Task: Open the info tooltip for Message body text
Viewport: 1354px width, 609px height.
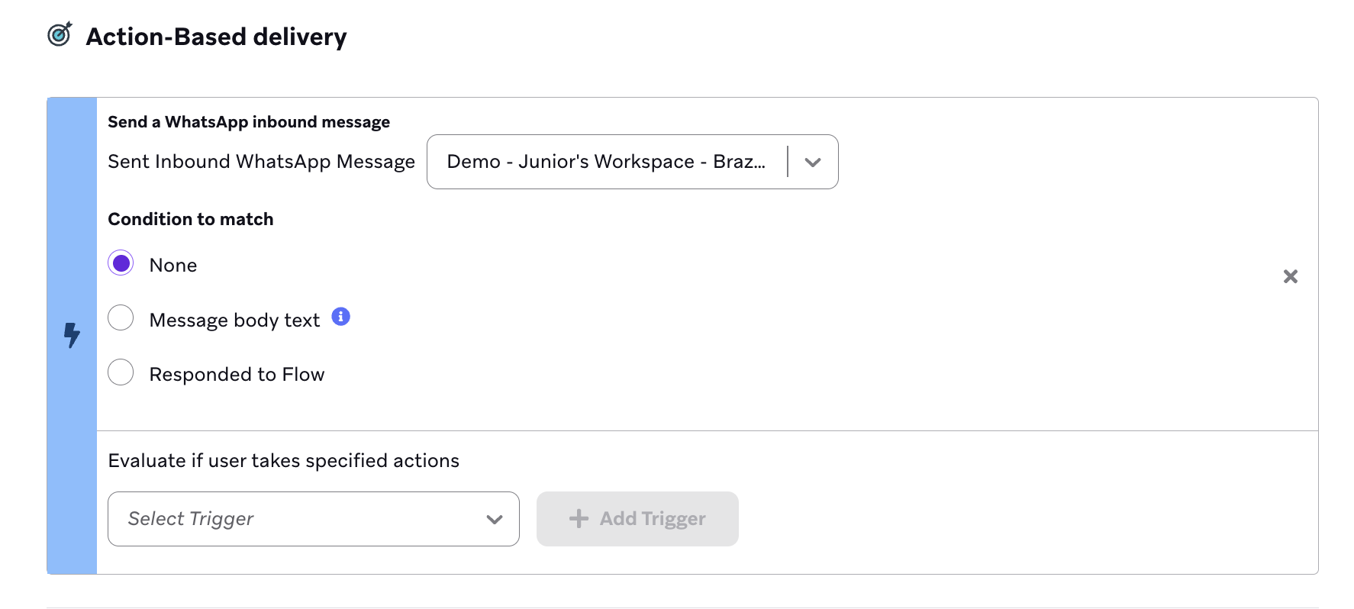Action: [340, 317]
